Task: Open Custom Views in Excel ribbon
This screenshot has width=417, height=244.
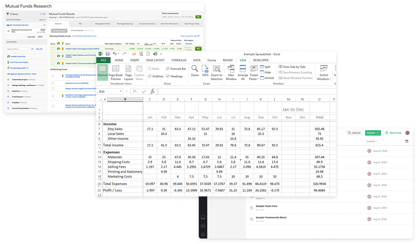Action: point(139,72)
